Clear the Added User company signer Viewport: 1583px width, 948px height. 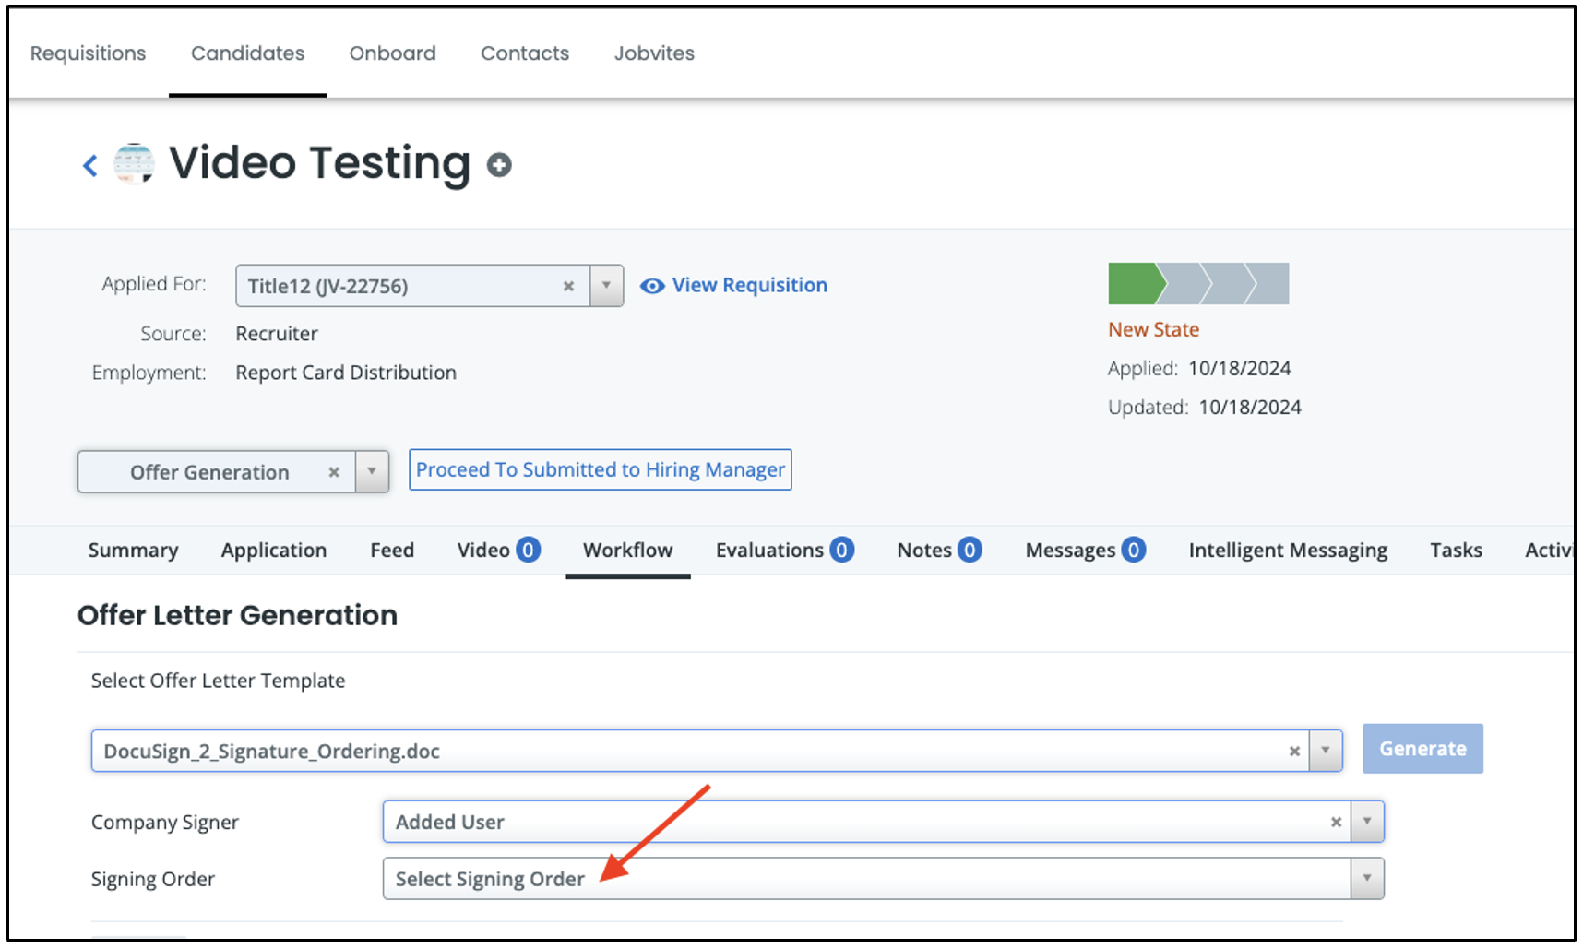coord(1336,822)
